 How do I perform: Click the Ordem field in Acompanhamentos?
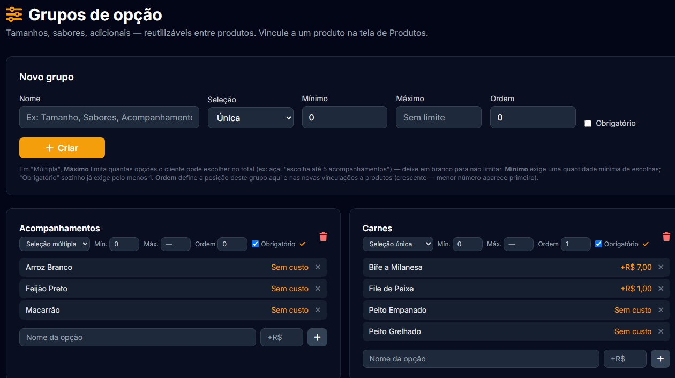pos(232,244)
